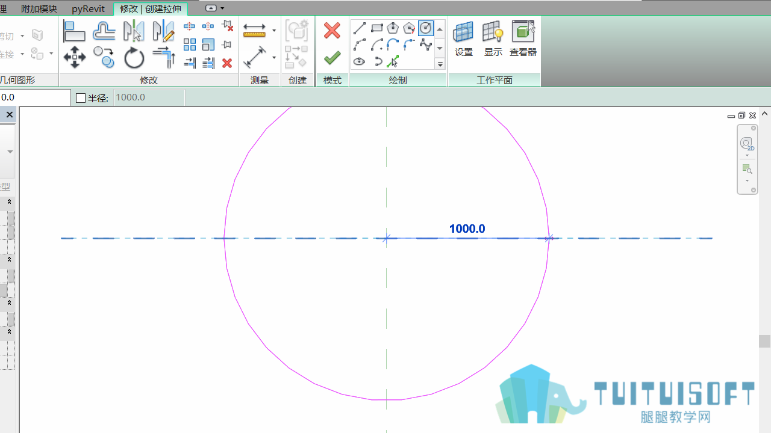Click the 1000.0 temporary dimension text
This screenshot has height=433, width=771.
467,229
